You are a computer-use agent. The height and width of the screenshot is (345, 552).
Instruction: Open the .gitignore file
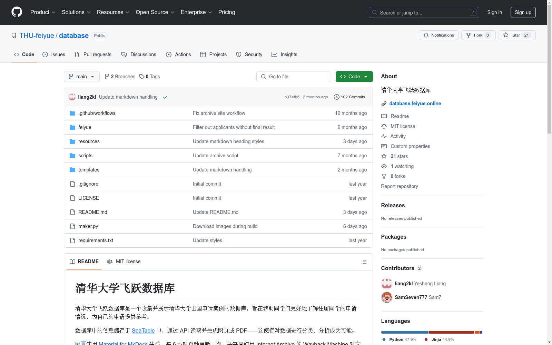click(88, 184)
